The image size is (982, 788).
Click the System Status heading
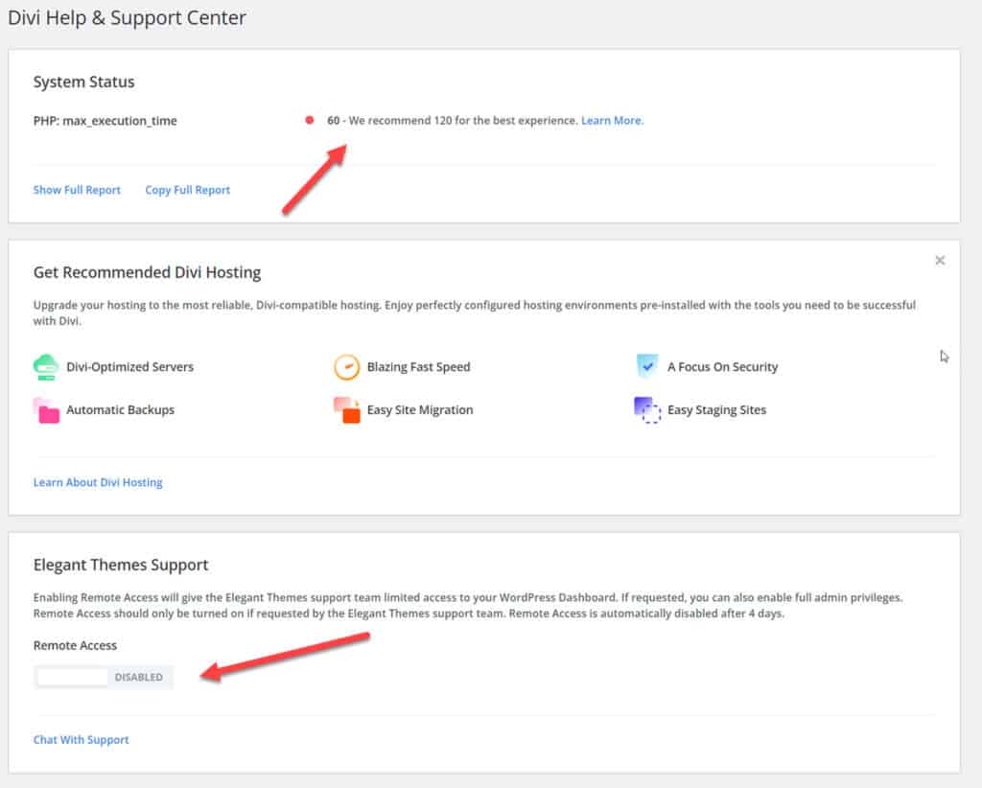pyautogui.click(x=84, y=82)
